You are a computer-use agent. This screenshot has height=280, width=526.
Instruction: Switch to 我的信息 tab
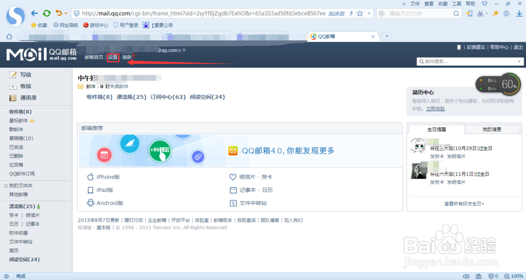(492, 129)
